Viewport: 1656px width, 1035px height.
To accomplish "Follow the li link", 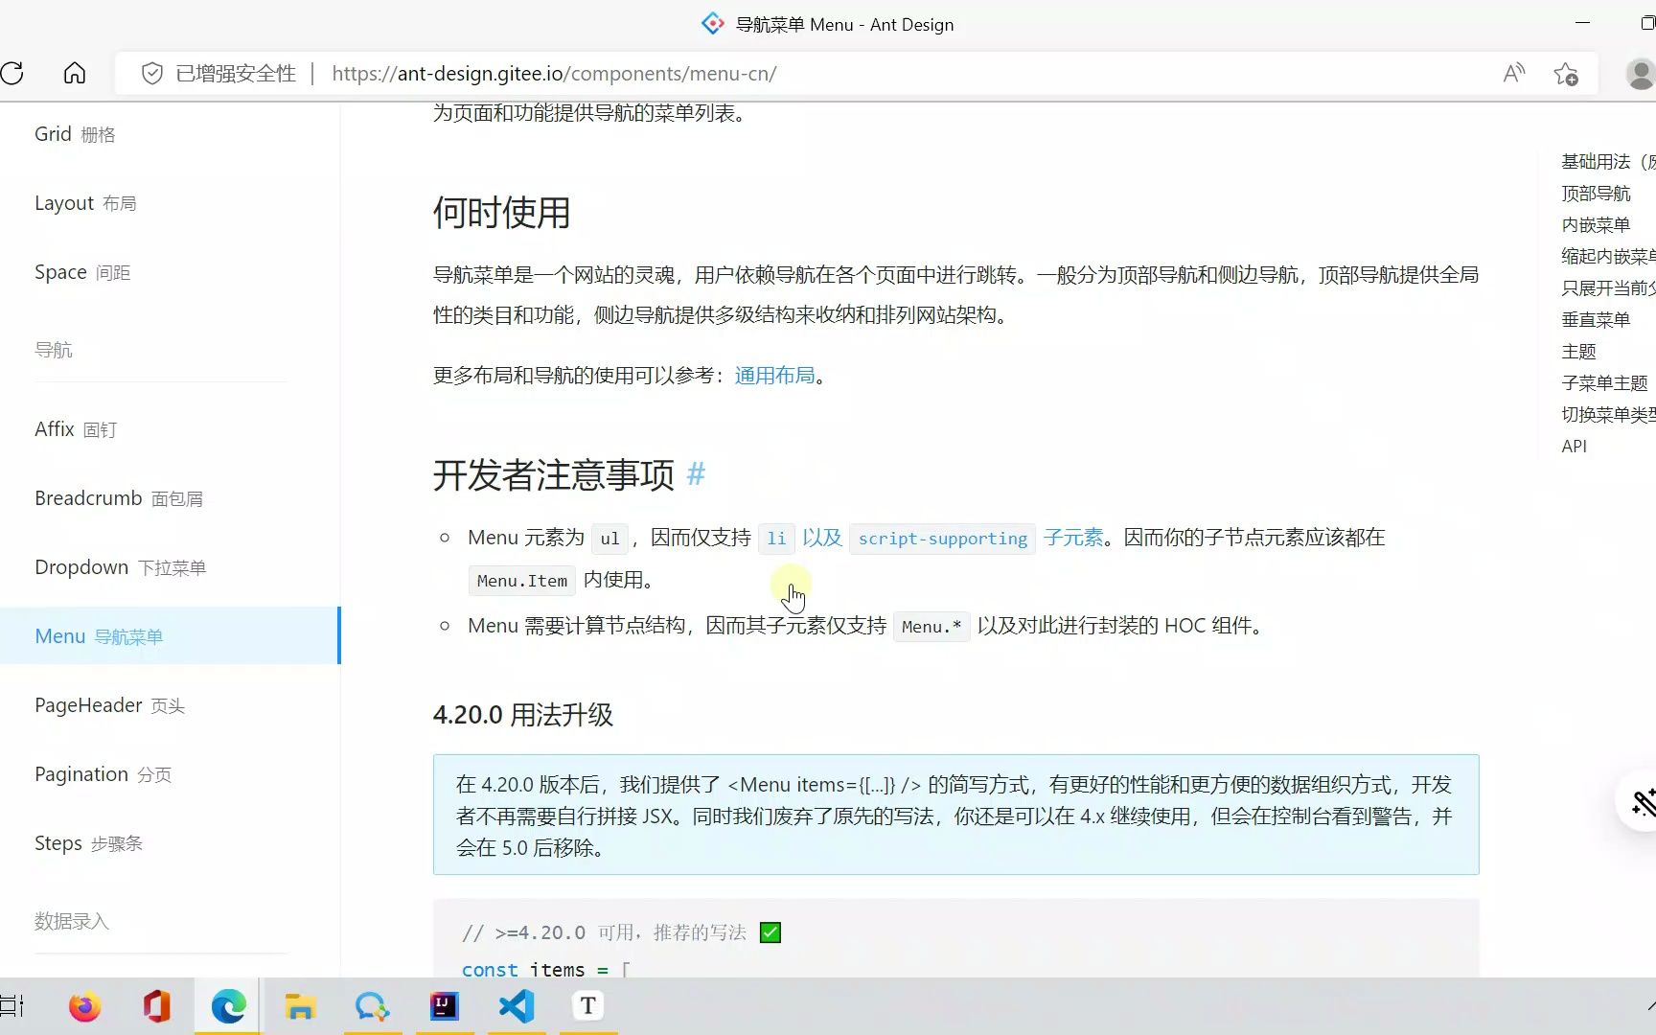I will [x=776, y=539].
